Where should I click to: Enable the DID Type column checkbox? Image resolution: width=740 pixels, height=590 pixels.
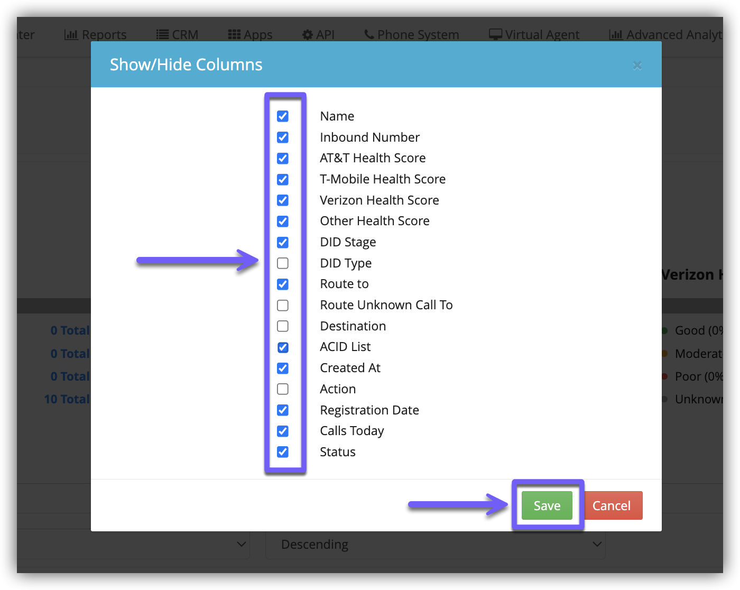pyautogui.click(x=283, y=263)
